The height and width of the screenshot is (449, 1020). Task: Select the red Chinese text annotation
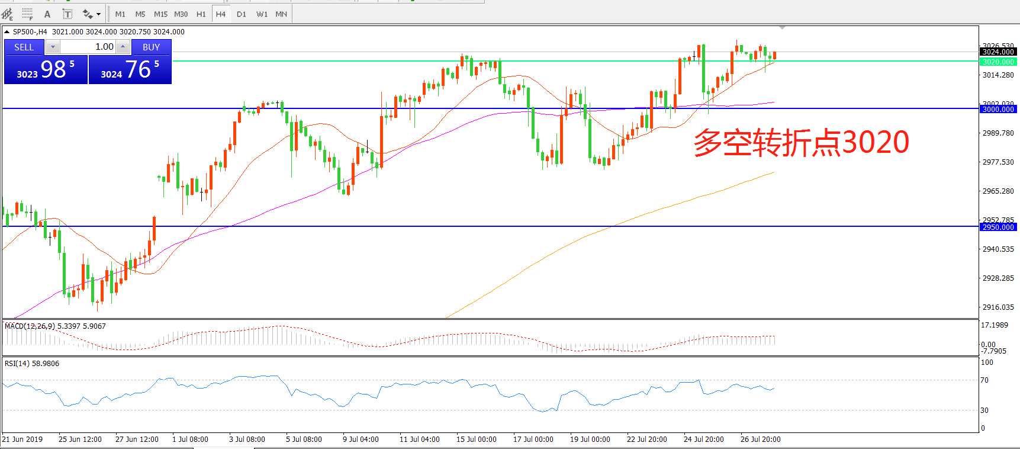800,143
